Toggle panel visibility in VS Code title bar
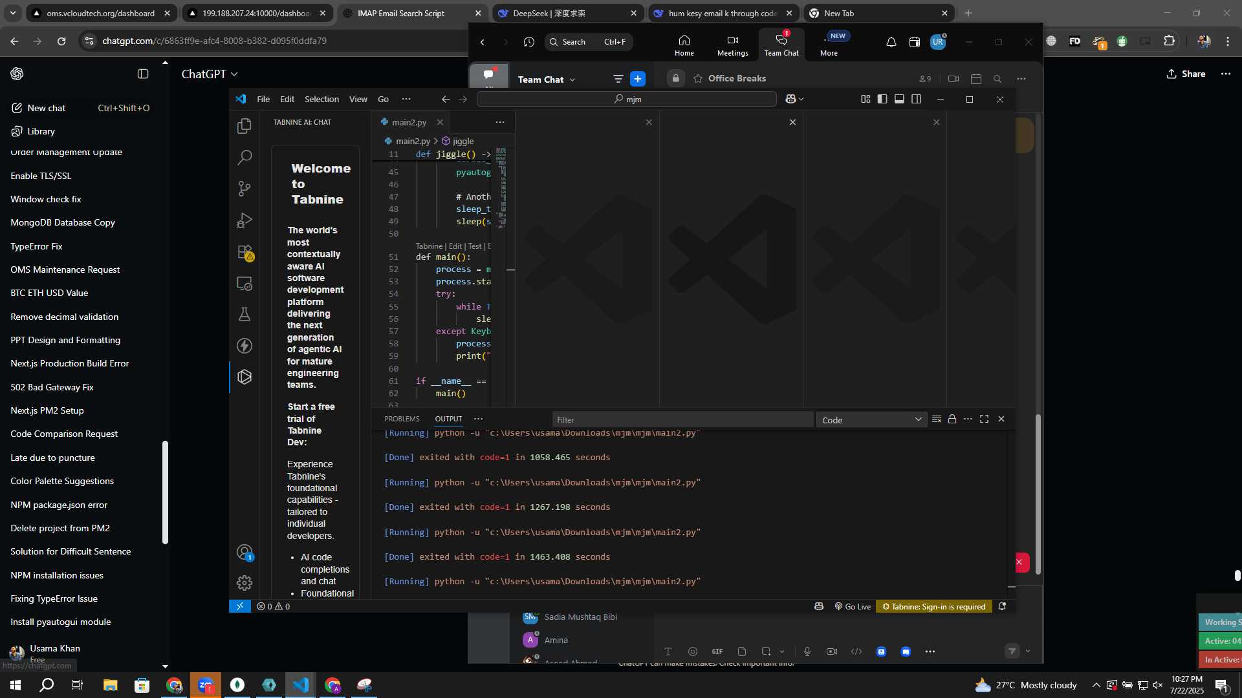Viewport: 1242px width, 698px height. click(899, 99)
